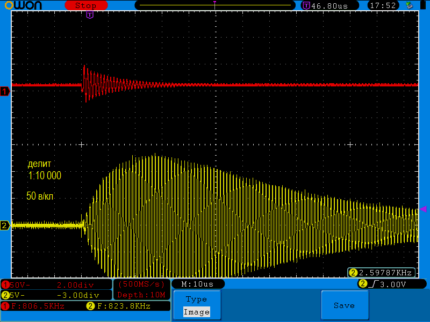Click the 500MS/s sample rate readout
The height and width of the screenshot is (322, 430).
pos(141,284)
